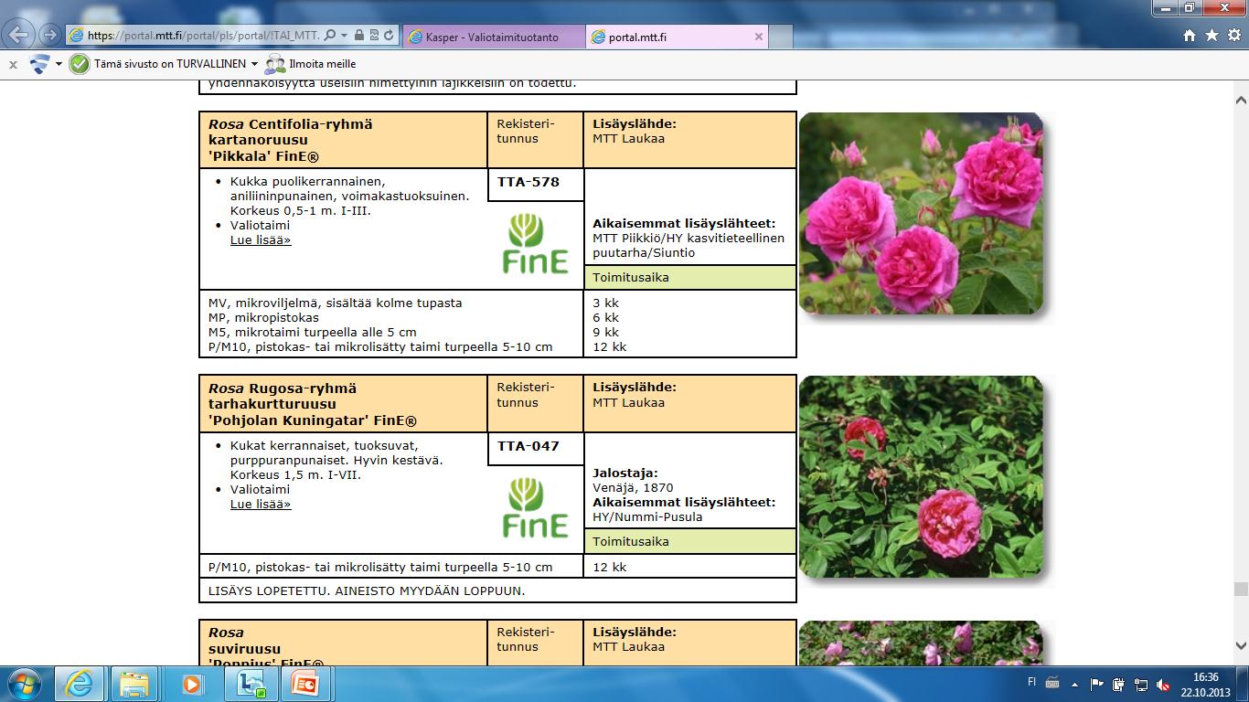Viewport: 1249px width, 702px height.
Task: Open the Windows Start button
Action: click(x=24, y=684)
